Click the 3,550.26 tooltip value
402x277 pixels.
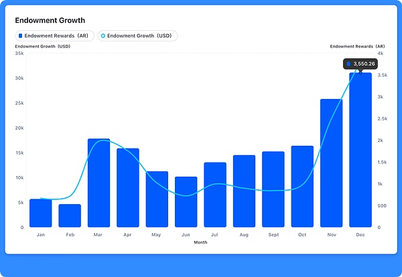[x=364, y=64]
